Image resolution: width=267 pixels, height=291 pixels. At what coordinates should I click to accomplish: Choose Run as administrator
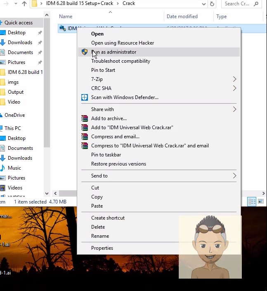coord(158,52)
